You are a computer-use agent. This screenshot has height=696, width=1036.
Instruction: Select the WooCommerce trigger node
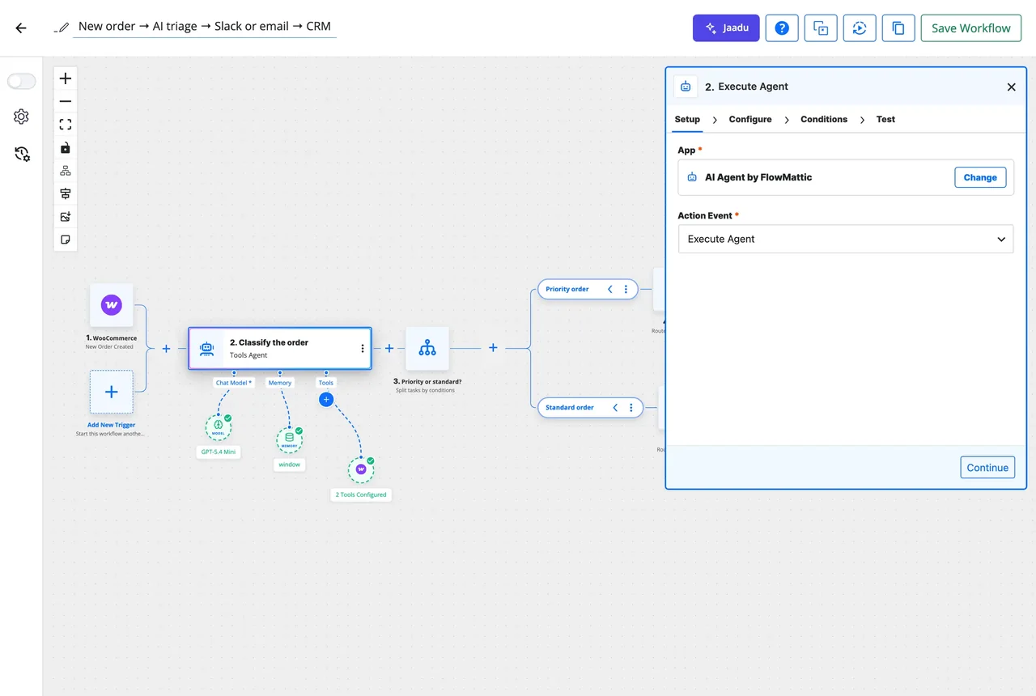click(111, 305)
